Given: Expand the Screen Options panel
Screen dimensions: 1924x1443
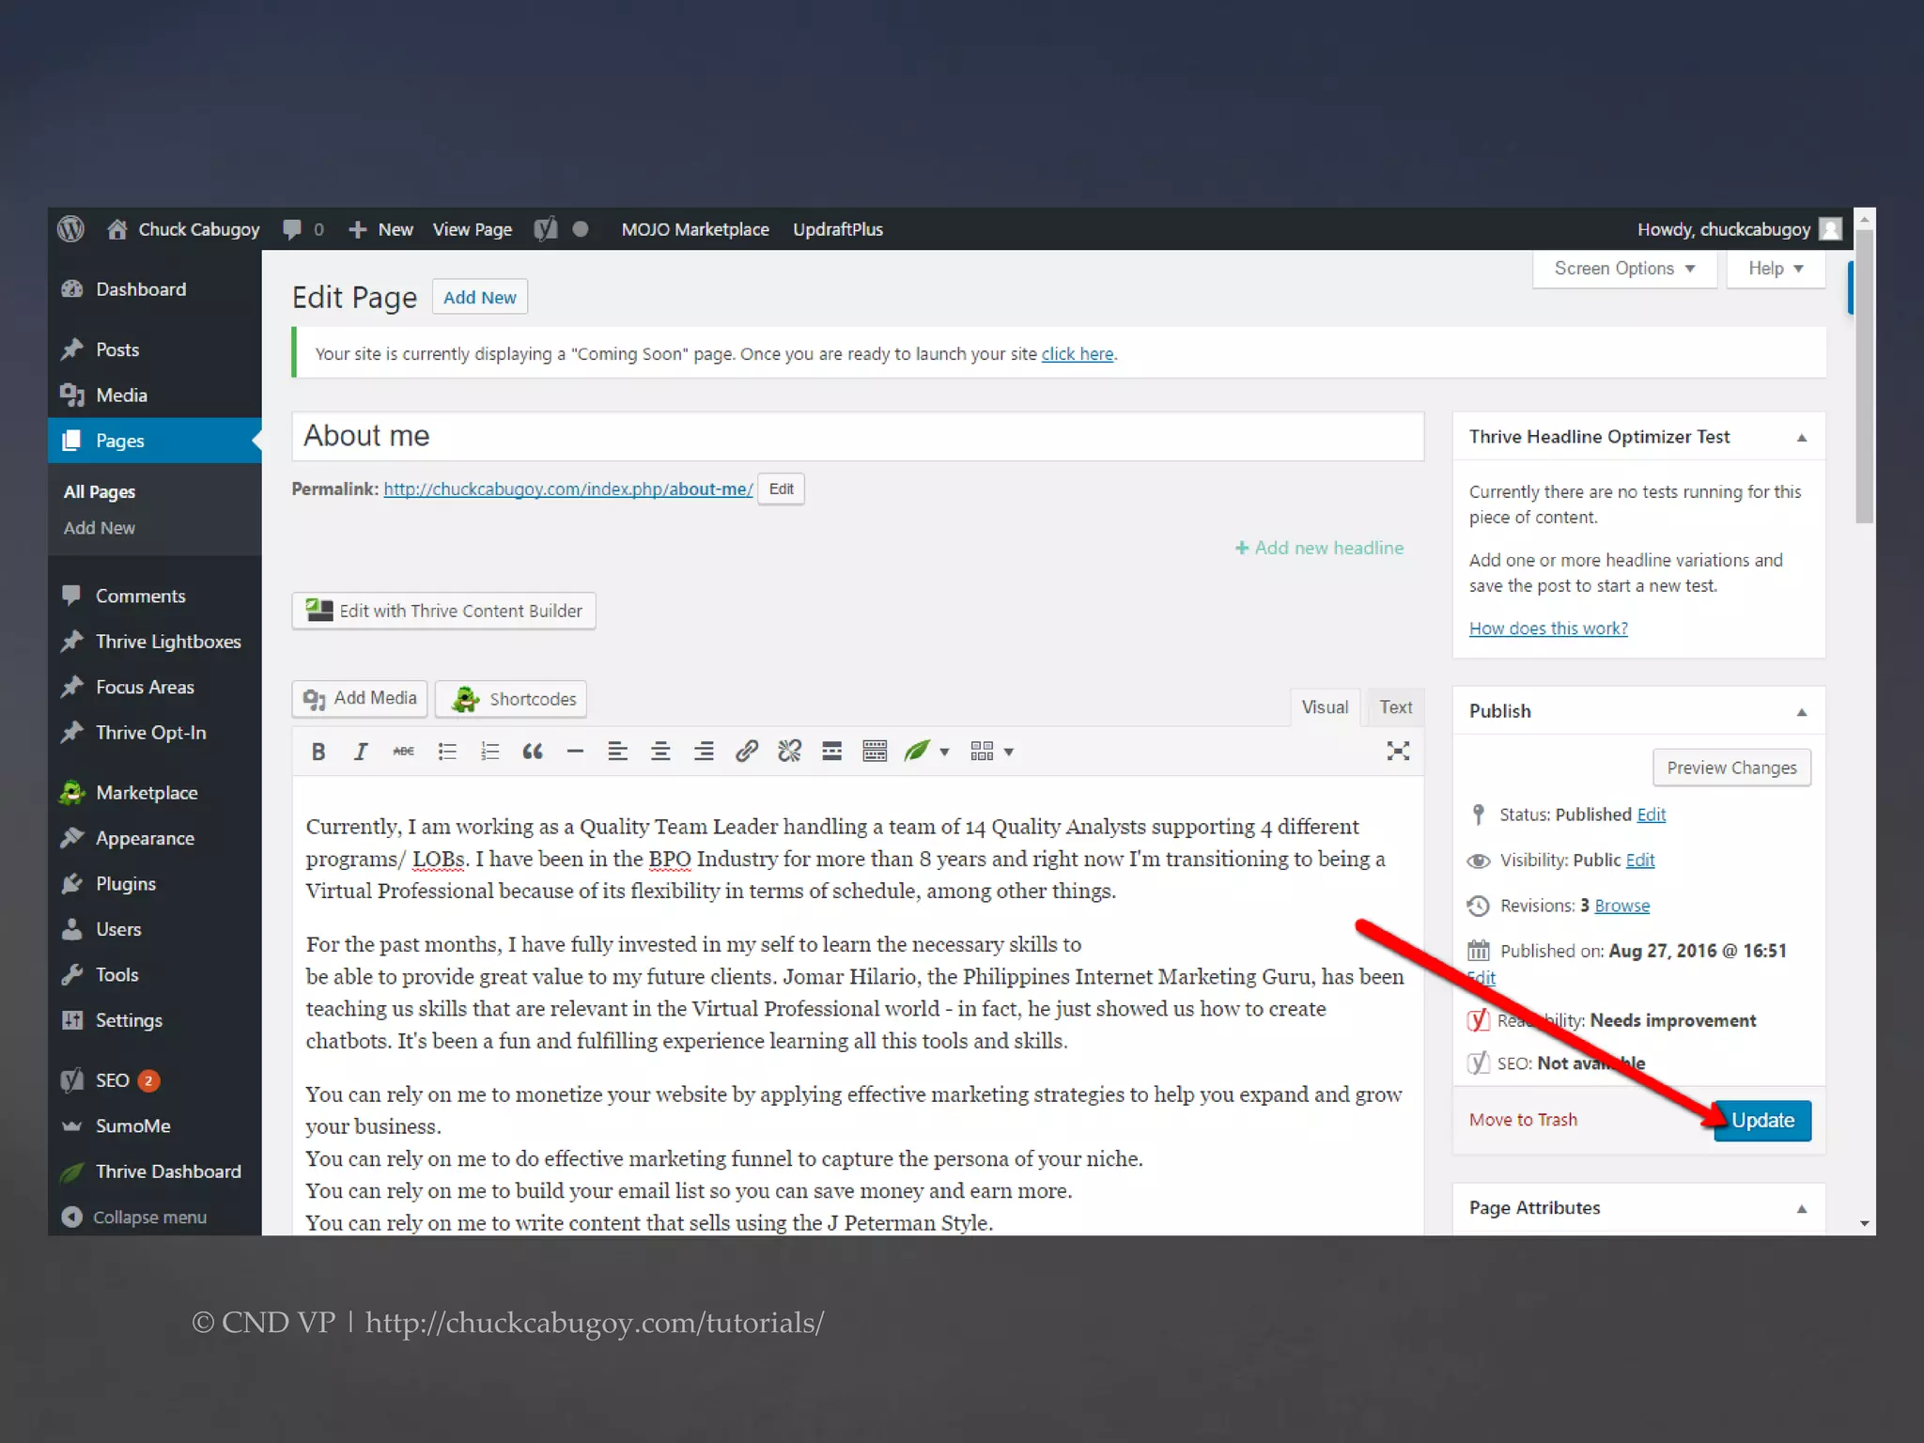Looking at the screenshot, I should tap(1624, 269).
